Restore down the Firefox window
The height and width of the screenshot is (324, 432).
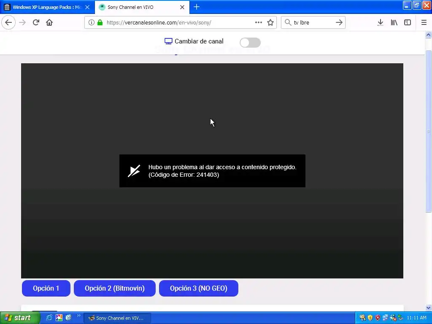click(417, 5)
